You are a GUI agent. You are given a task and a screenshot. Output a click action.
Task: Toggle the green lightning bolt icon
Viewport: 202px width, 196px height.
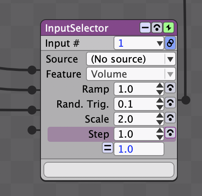169,28
